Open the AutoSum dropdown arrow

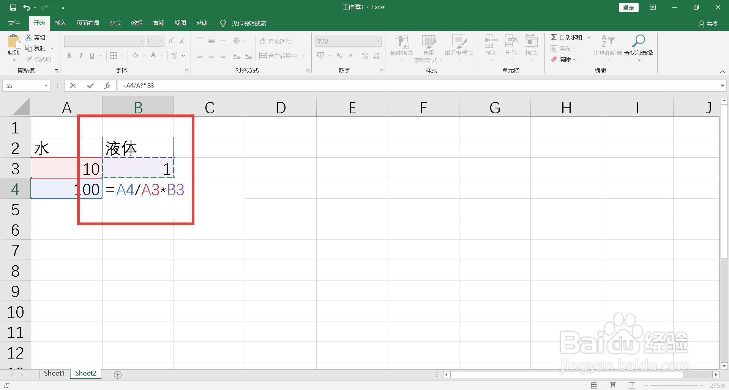pyautogui.click(x=589, y=37)
